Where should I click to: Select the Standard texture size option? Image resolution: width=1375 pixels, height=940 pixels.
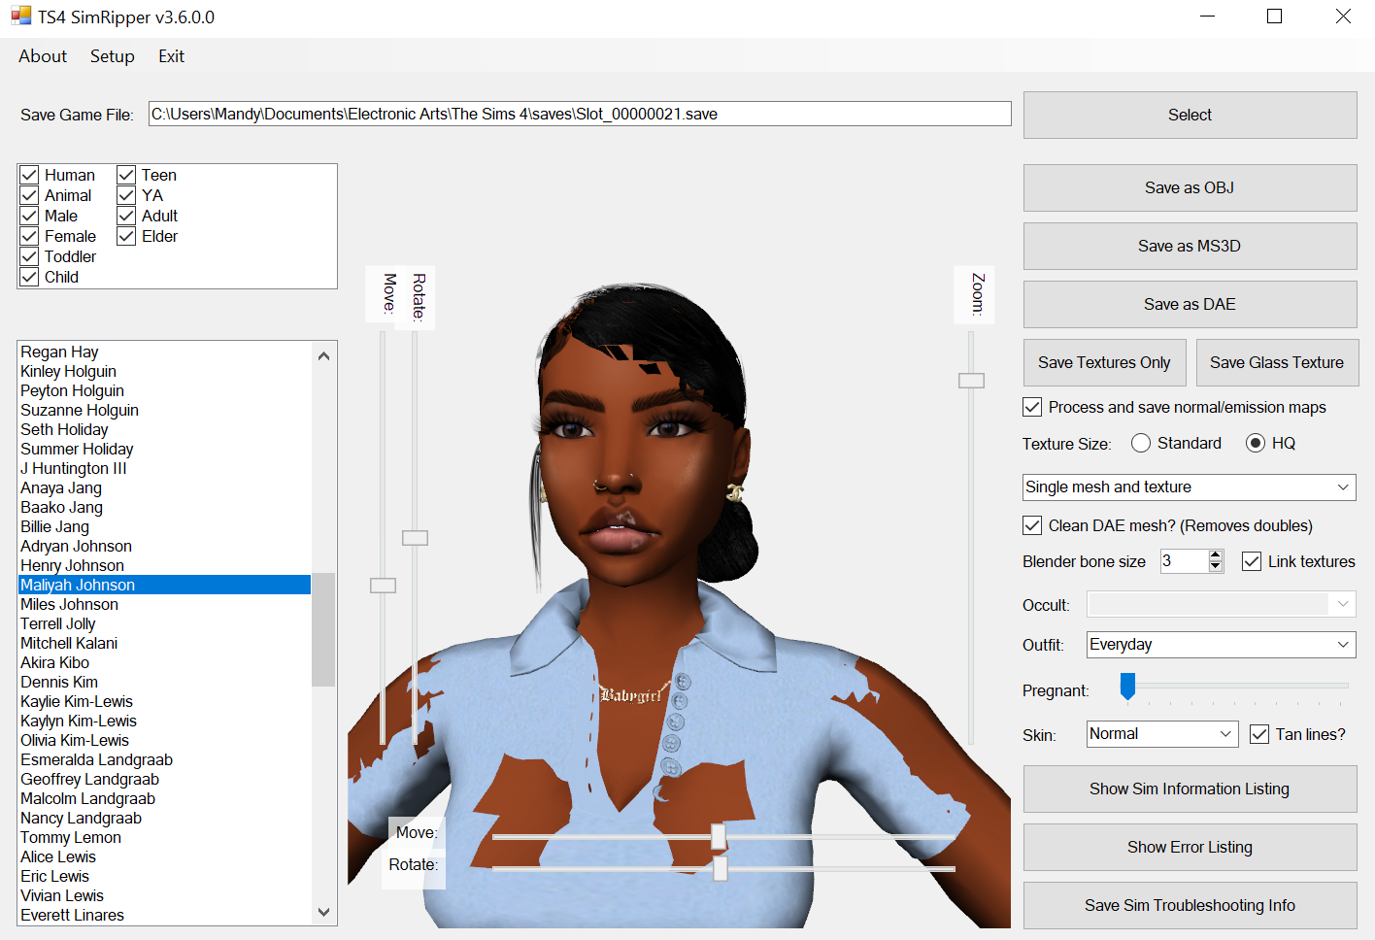tap(1141, 443)
